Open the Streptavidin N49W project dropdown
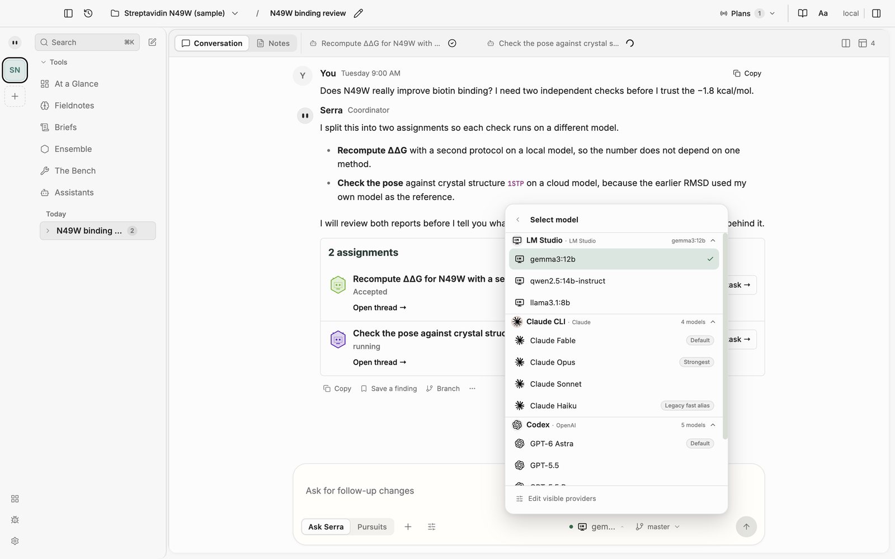 coord(175,13)
